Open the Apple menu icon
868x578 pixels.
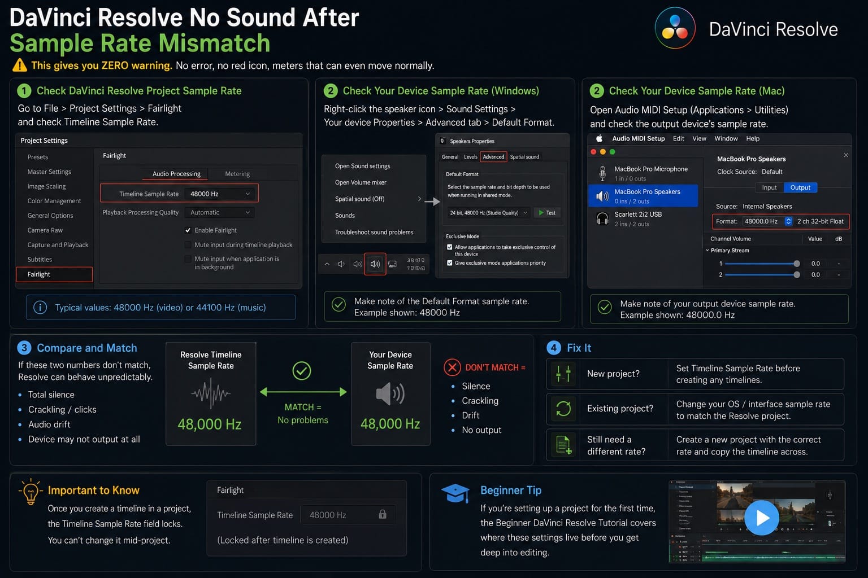pos(600,138)
